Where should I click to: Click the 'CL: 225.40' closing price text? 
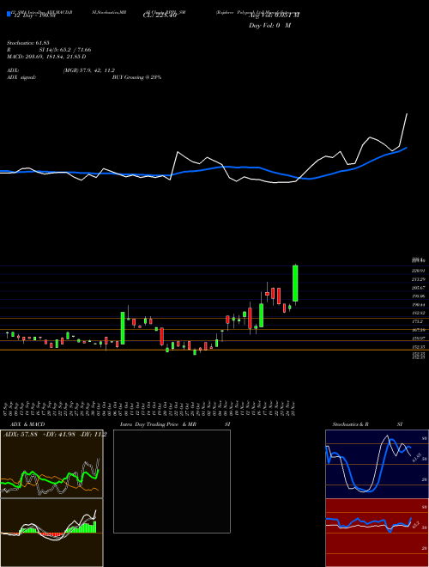coord(160,15)
